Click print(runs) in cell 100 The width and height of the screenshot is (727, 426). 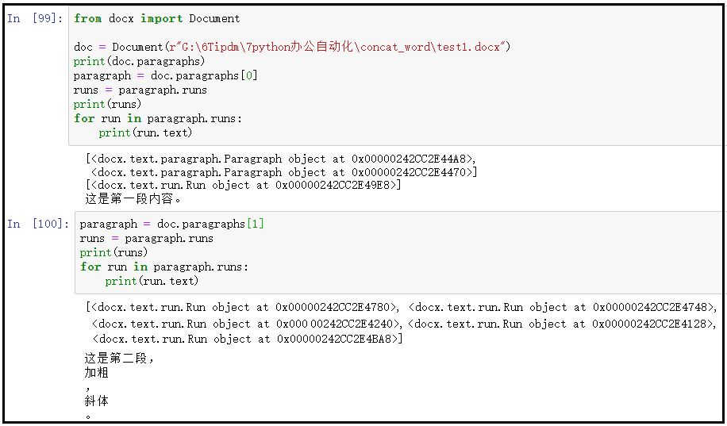click(x=113, y=252)
